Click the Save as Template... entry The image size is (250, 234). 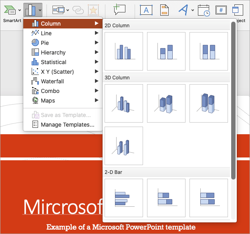pyautogui.click(x=63, y=115)
